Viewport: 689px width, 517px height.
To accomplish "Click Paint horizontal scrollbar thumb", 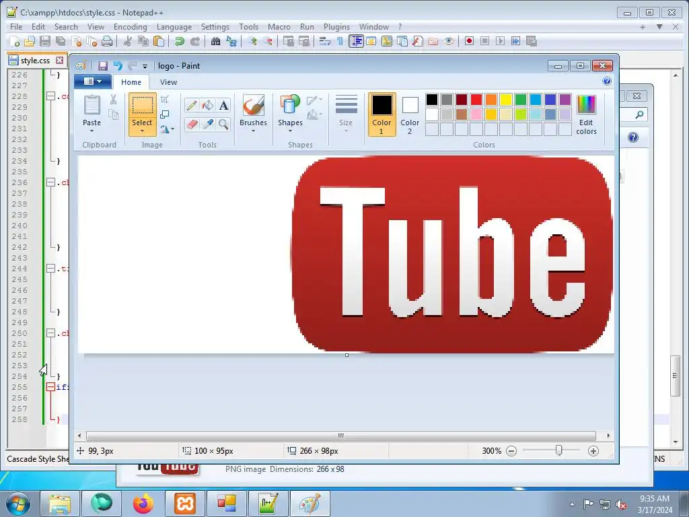I will (341, 436).
